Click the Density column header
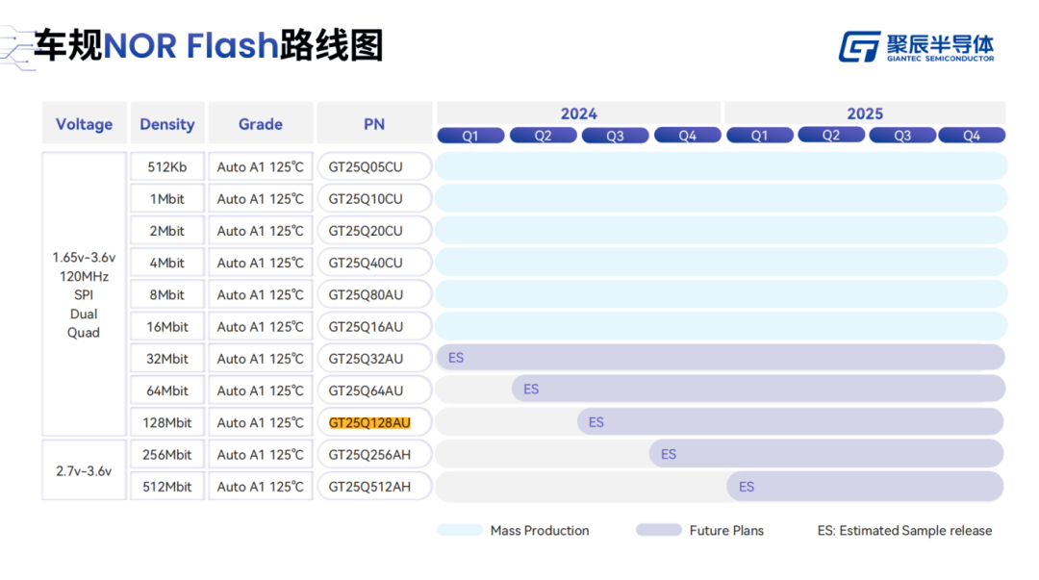The height and width of the screenshot is (580, 1039). (167, 124)
